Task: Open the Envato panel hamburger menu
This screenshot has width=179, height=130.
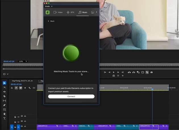Action: (52, 6)
